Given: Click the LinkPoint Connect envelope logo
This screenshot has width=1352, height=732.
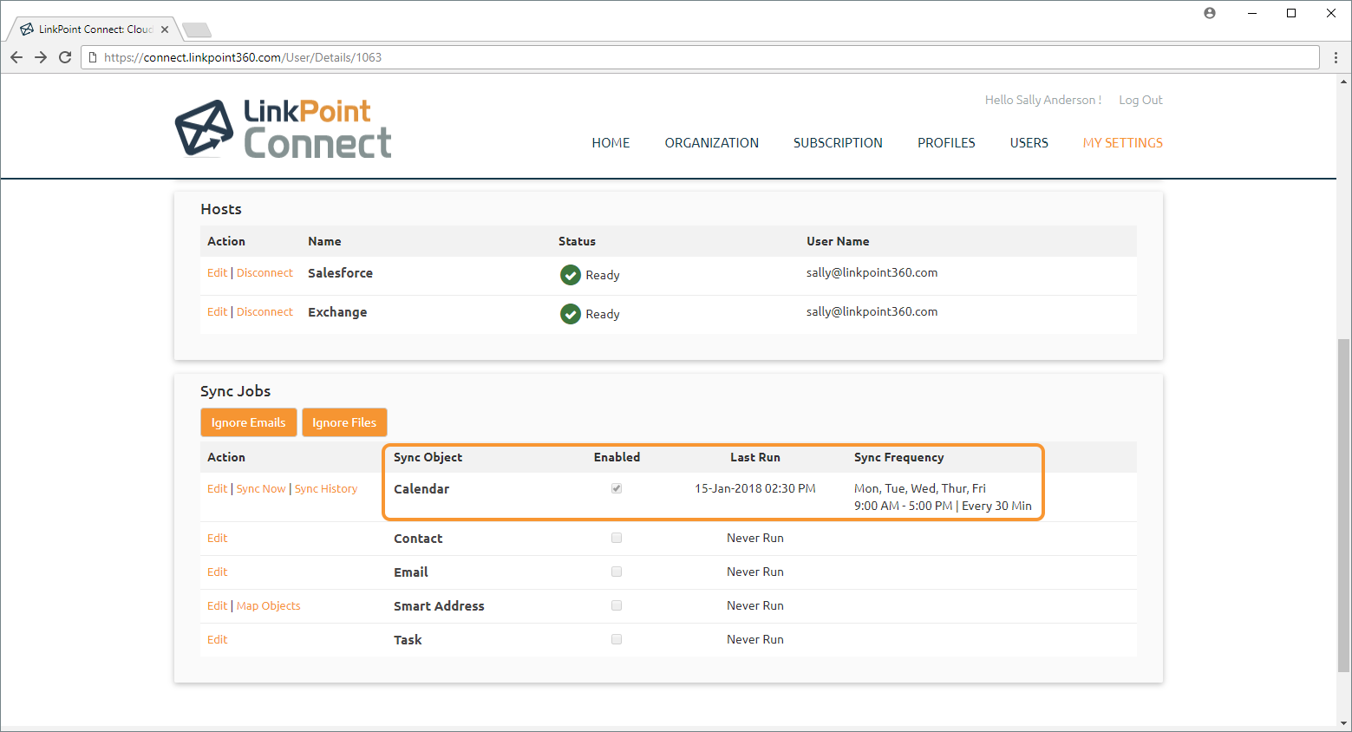Looking at the screenshot, I should [205, 128].
